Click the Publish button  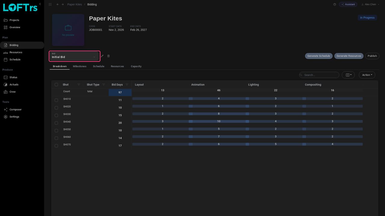(372, 56)
